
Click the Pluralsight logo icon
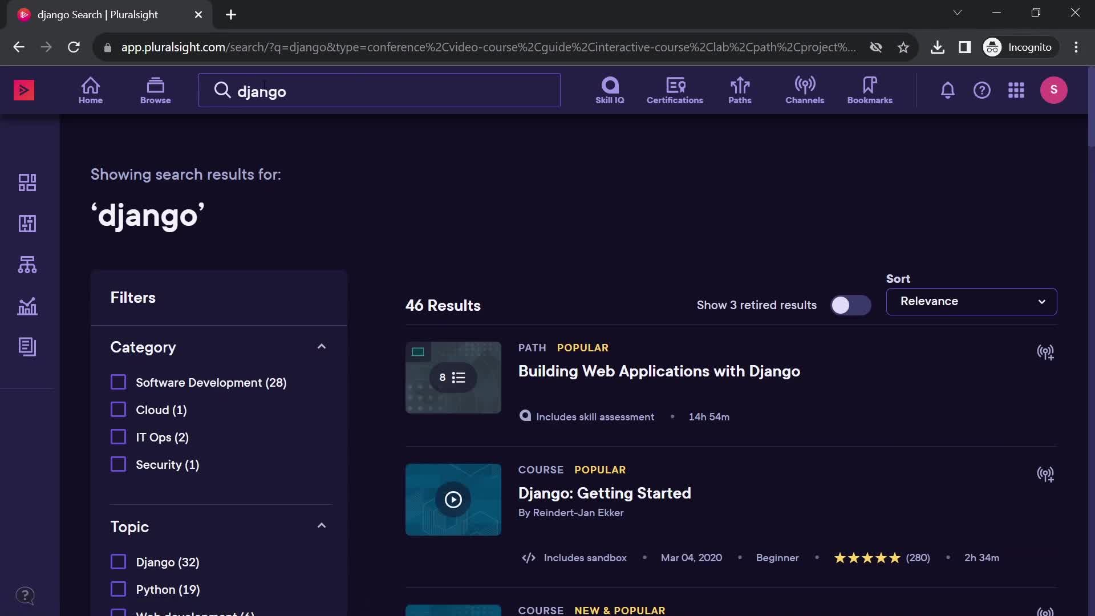coord(24,90)
